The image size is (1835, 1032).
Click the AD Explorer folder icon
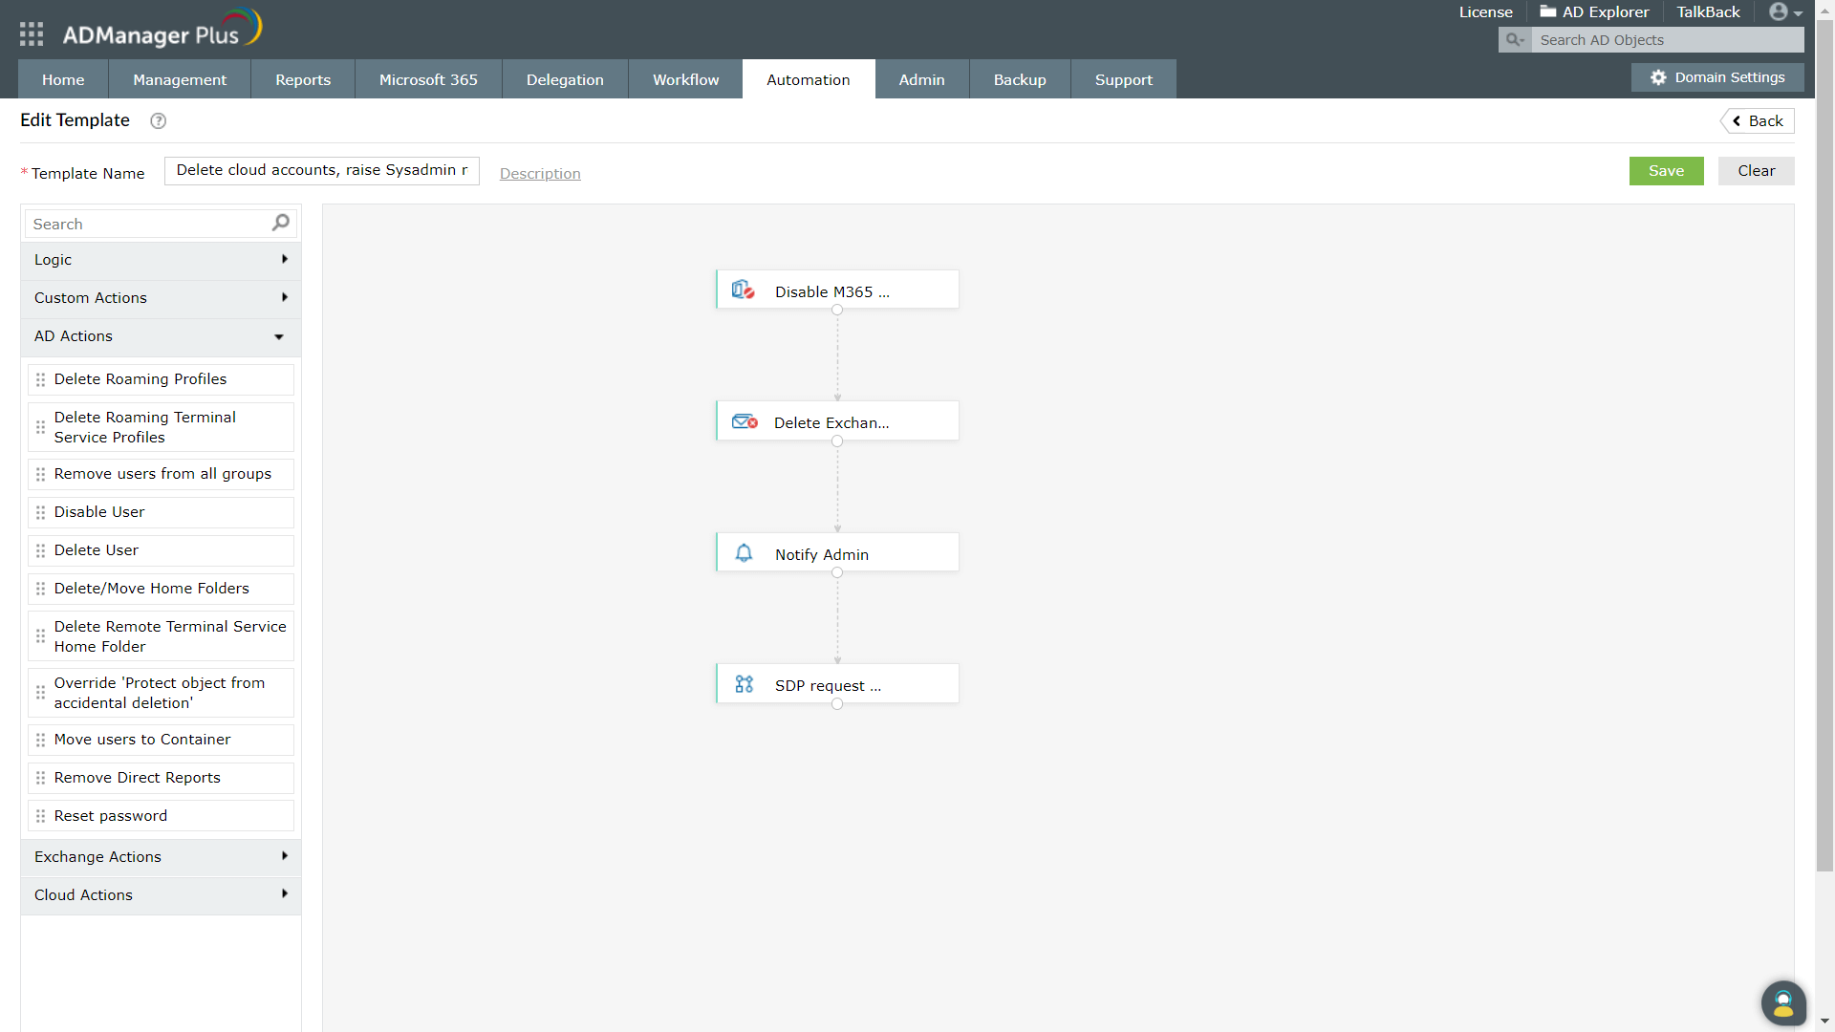pos(1547,11)
